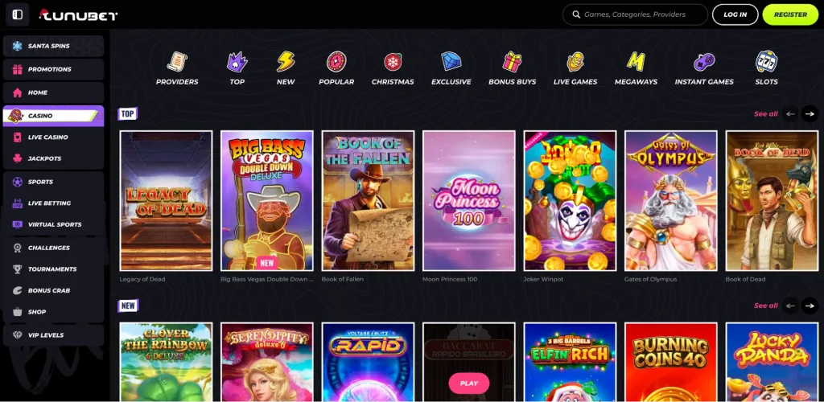Toggle the sidebar collapse button
Screen dimensions: 824x402
18,14
